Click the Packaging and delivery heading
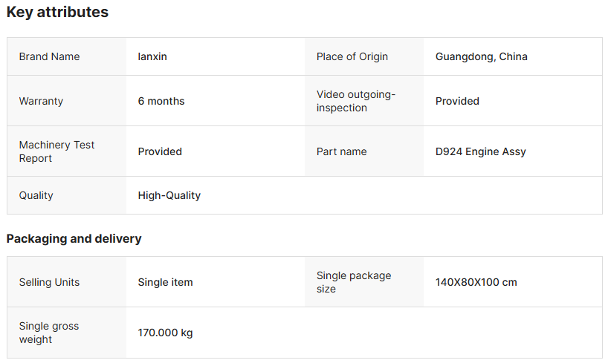611x363 pixels. (74, 239)
